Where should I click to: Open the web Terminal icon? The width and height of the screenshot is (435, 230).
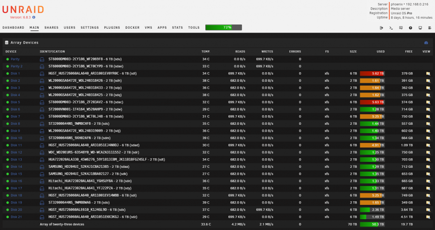pyautogui.click(x=391, y=28)
